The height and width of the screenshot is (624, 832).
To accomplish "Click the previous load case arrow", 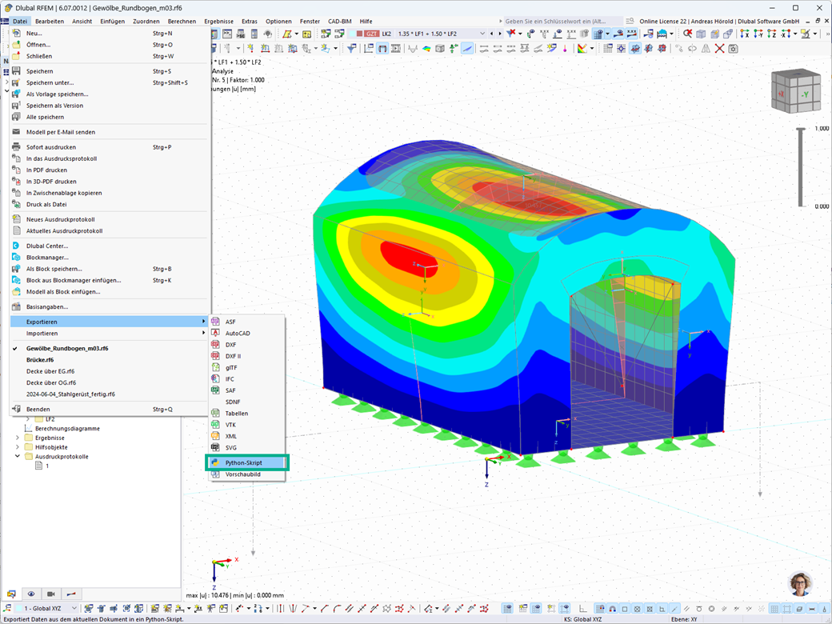I will click(492, 34).
